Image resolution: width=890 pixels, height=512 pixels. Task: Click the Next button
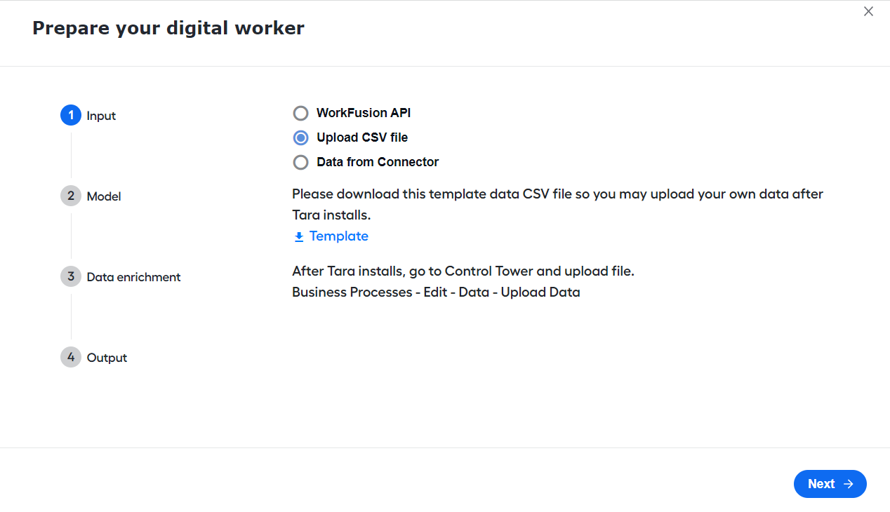830,484
